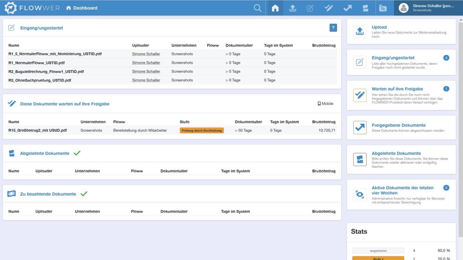Viewport: 463px width, 260px height.
Task: Click the orange Stufe 1 stats bar
Action: point(378,258)
